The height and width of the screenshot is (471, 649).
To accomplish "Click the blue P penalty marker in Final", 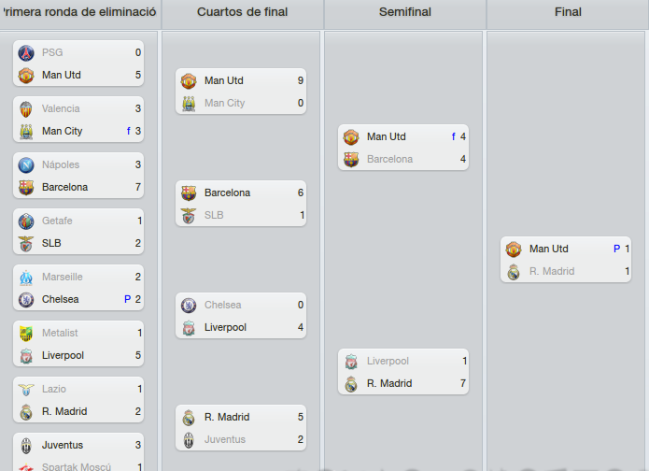I will (616, 249).
